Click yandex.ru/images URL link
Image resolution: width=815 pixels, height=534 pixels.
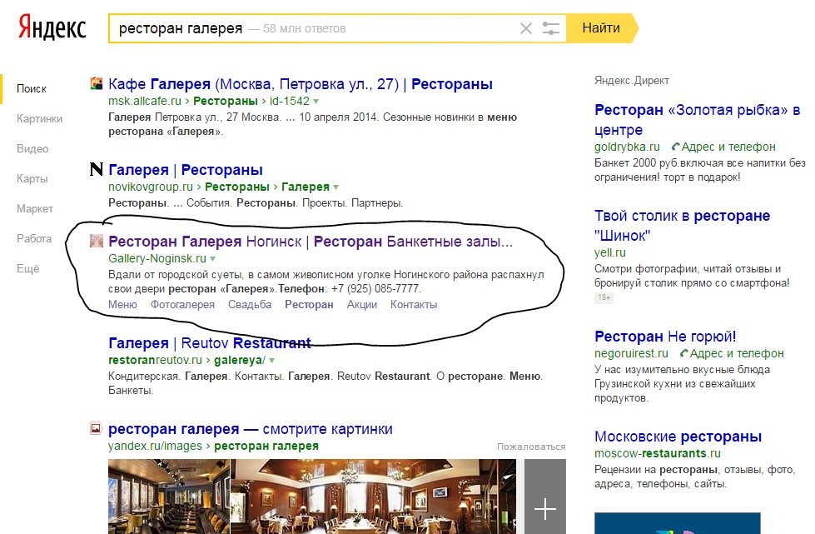(155, 446)
